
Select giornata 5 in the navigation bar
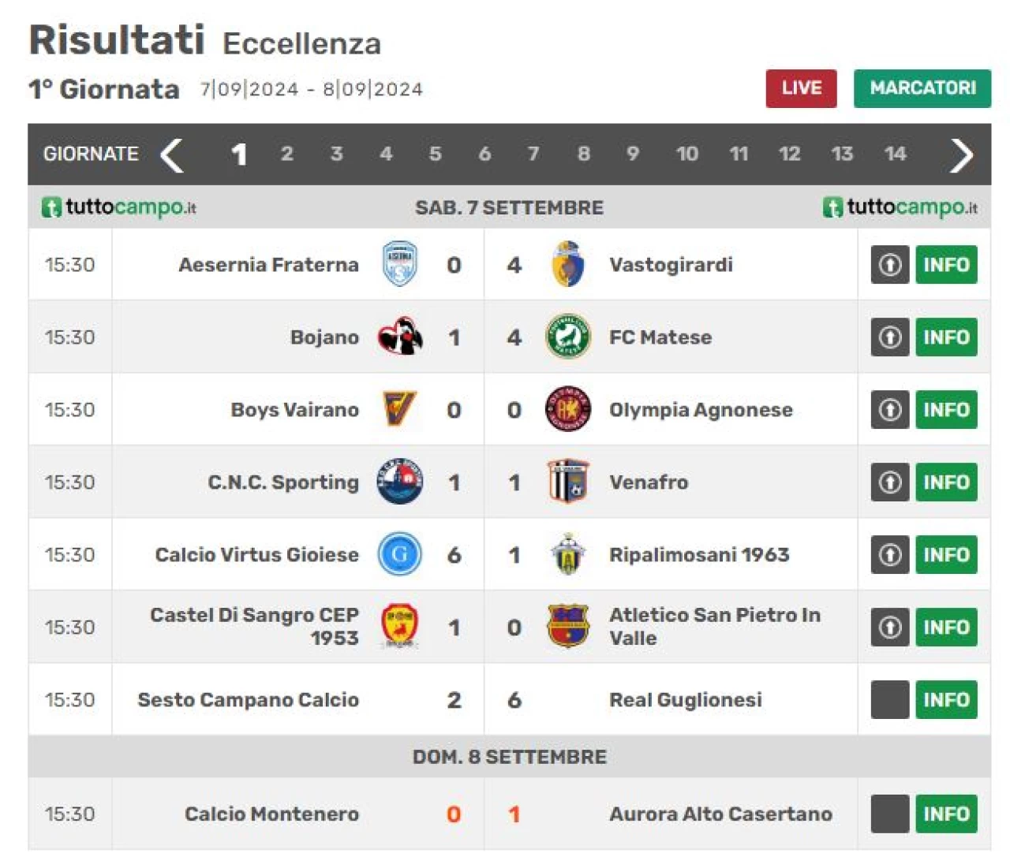tap(435, 154)
